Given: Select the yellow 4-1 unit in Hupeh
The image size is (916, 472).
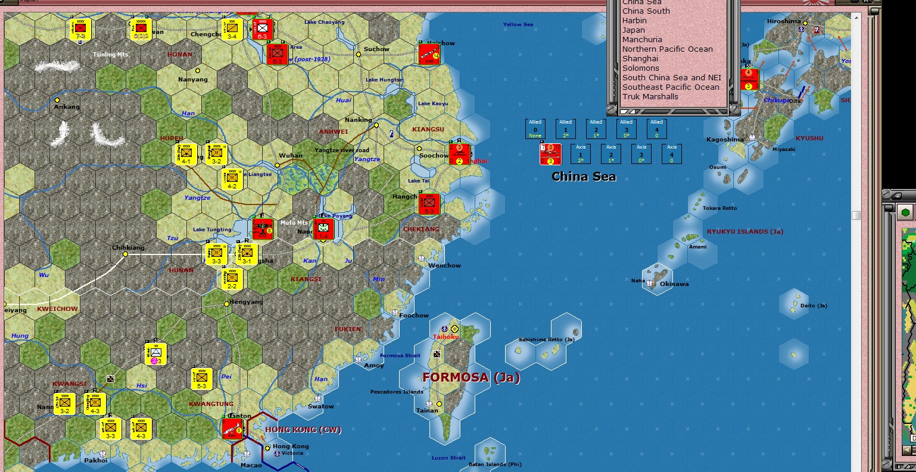Looking at the screenshot, I should (186, 153).
